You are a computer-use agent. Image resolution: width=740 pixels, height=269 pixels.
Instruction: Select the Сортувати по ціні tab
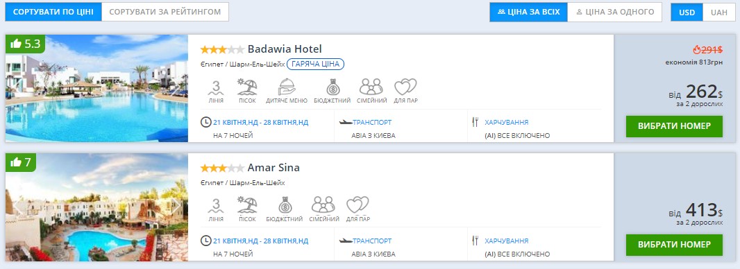[53, 12]
